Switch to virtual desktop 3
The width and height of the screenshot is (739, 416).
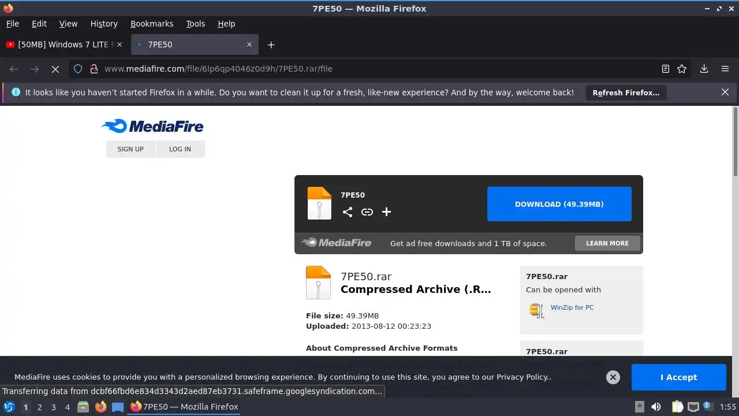click(53, 407)
